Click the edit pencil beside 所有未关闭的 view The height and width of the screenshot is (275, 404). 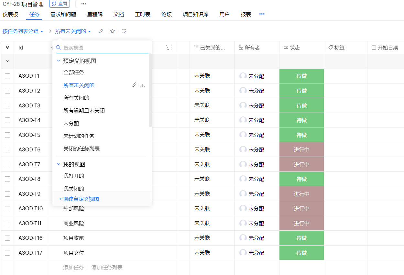134,84
